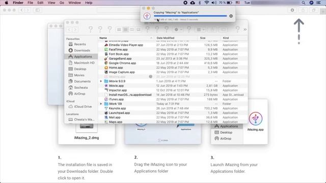326x183 pixels.
Task: Open the Apple menu
Action: point(6,3)
